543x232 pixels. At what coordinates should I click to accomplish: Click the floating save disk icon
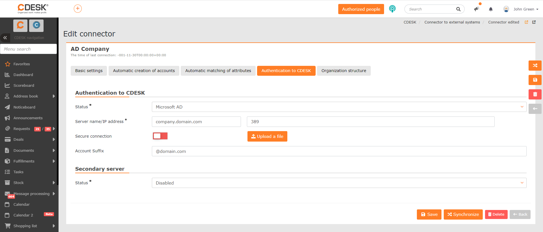[x=535, y=80]
